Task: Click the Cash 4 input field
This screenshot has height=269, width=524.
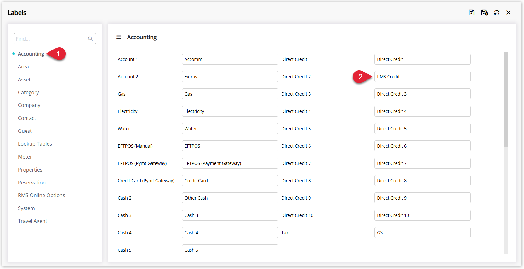Action: click(x=230, y=233)
